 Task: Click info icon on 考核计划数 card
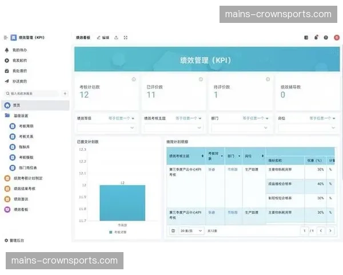coord(134,80)
